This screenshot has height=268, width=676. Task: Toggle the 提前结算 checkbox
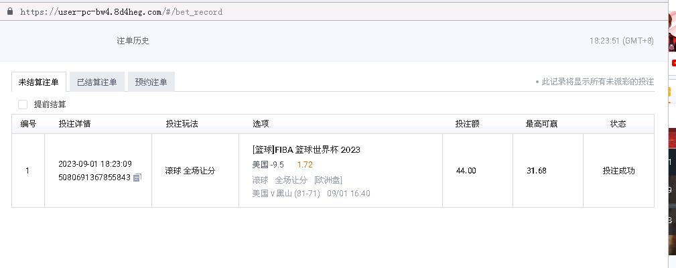(23, 105)
